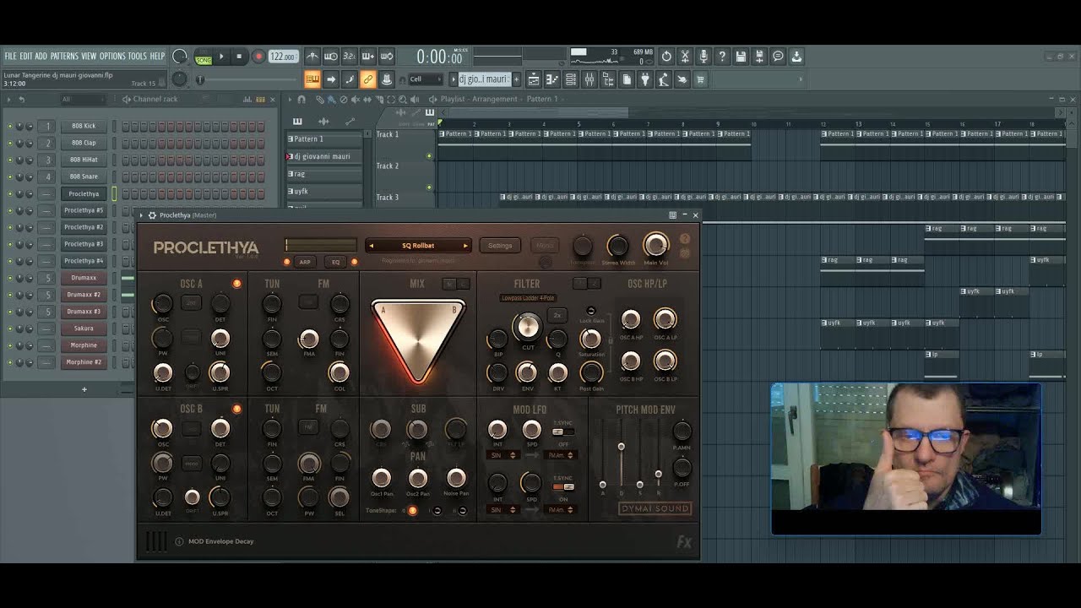Click the pitch envelope R slider handle
The height and width of the screenshot is (608, 1081).
(x=659, y=475)
